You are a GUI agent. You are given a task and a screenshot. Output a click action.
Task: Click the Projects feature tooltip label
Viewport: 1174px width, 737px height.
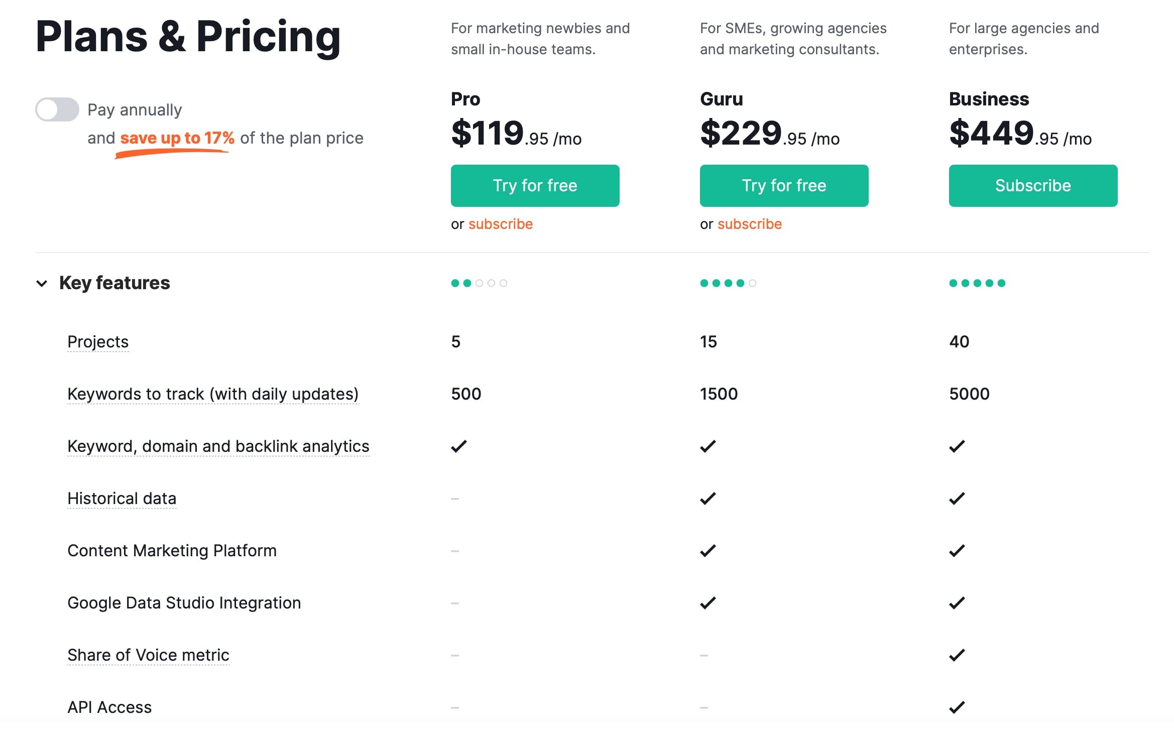pos(98,342)
